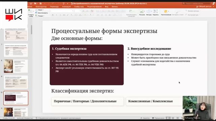Viewport: 216px width, 121px height.
Task: Click bullet about ст. 307 УК РФ
Action: point(87,70)
